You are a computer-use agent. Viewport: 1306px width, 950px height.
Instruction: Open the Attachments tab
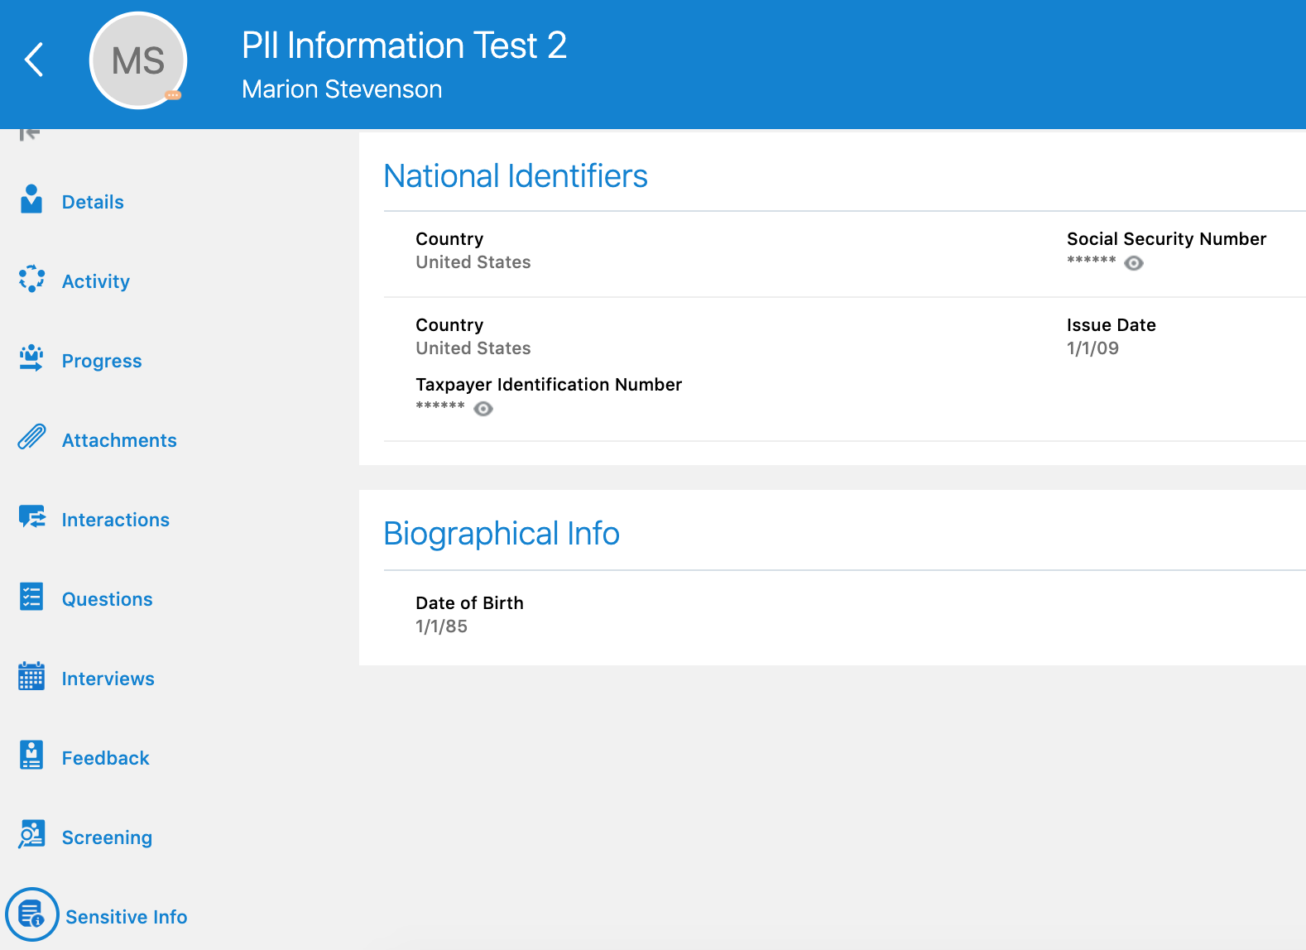[x=119, y=440]
